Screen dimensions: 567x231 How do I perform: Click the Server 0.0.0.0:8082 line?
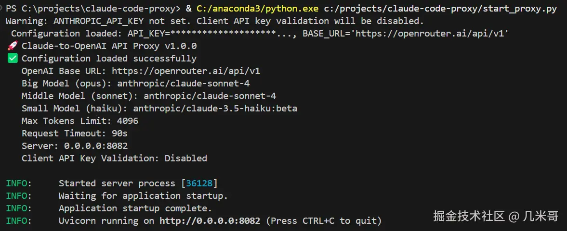75,146
